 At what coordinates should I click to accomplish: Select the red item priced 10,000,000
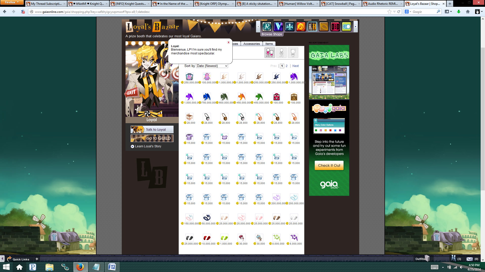click(x=207, y=237)
